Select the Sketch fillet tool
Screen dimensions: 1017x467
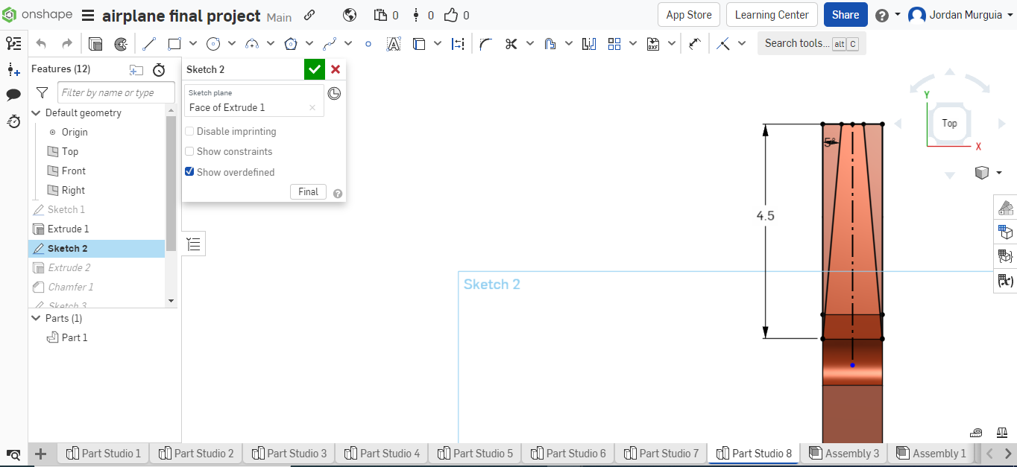pos(485,43)
